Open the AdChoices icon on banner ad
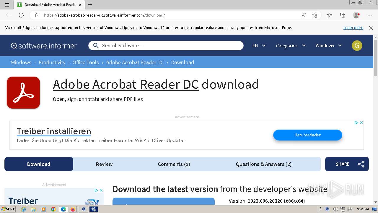The width and height of the screenshot is (378, 213). click(356, 122)
